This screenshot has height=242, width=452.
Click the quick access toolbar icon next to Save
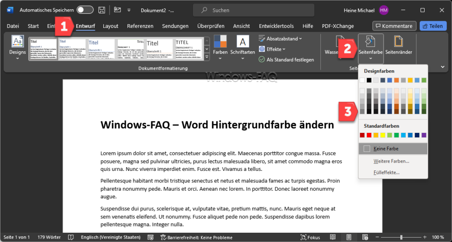tap(117, 10)
